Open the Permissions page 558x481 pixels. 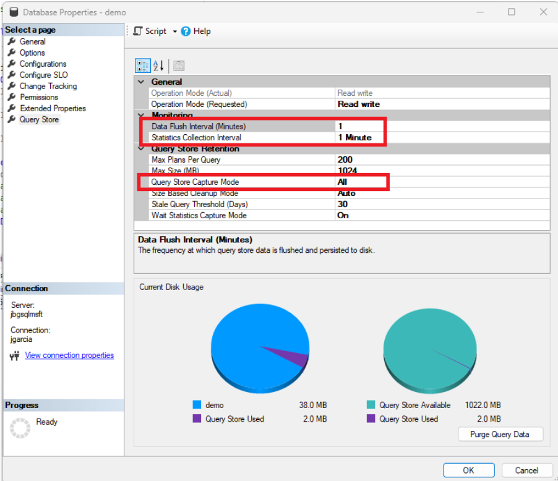(39, 97)
